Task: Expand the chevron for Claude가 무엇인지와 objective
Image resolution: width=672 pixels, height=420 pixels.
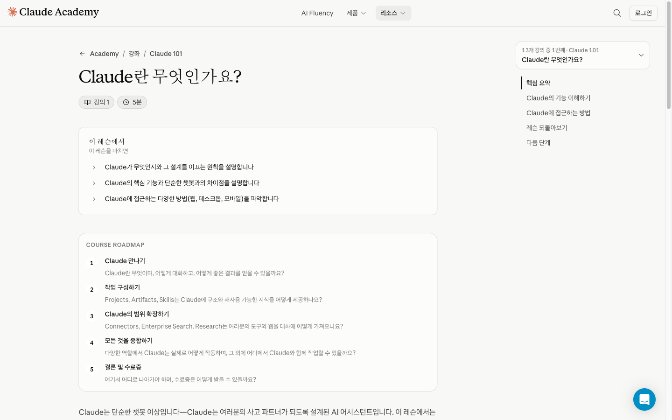Action: tap(94, 168)
